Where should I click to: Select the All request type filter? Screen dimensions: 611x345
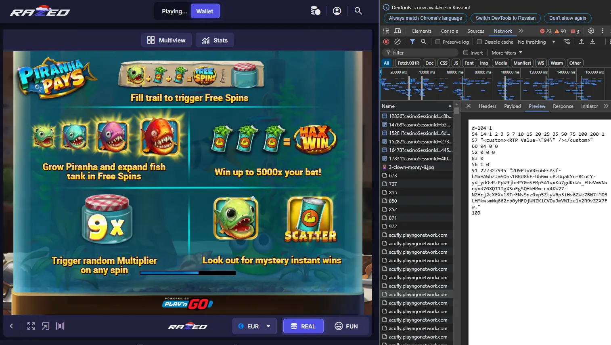387,63
